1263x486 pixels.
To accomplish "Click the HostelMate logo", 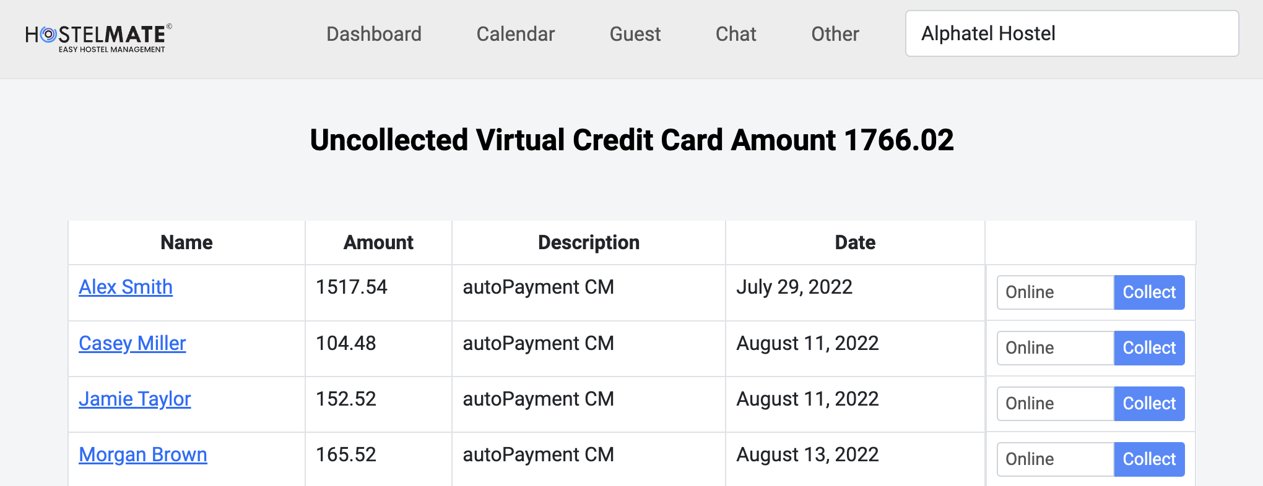I will 98,38.
